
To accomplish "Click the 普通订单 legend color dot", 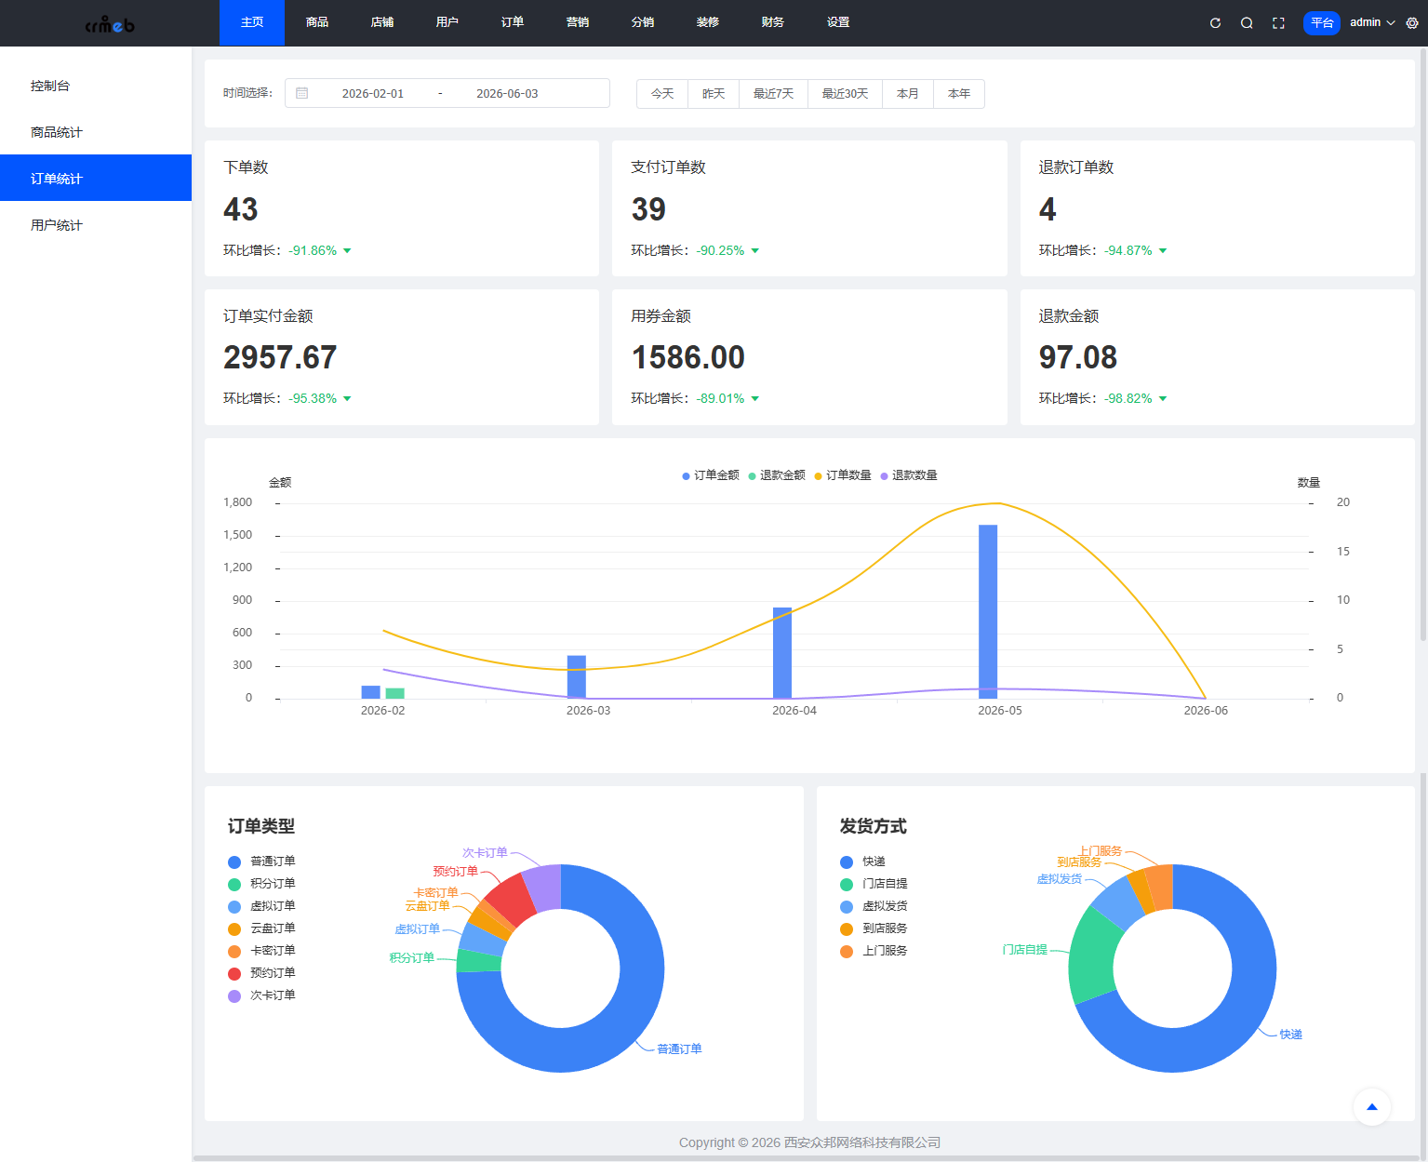I will click(234, 861).
